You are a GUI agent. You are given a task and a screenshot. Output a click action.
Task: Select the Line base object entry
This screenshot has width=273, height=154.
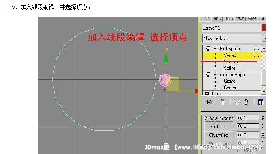click(216, 94)
